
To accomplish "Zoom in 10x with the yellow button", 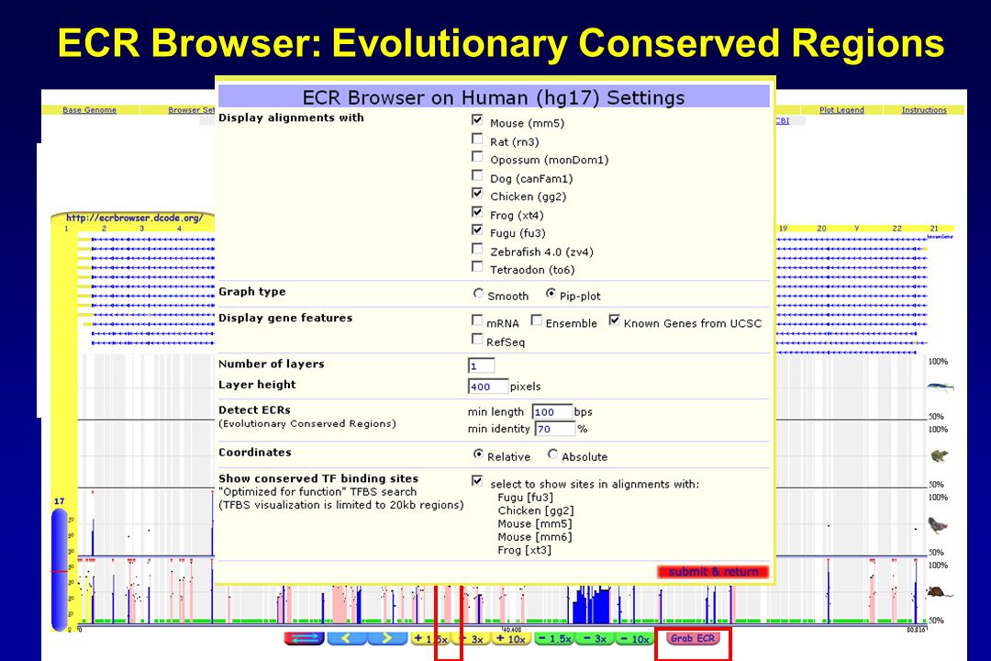I will (x=511, y=639).
